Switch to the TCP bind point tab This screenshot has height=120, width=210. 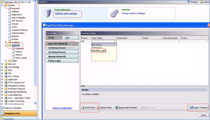71,38
